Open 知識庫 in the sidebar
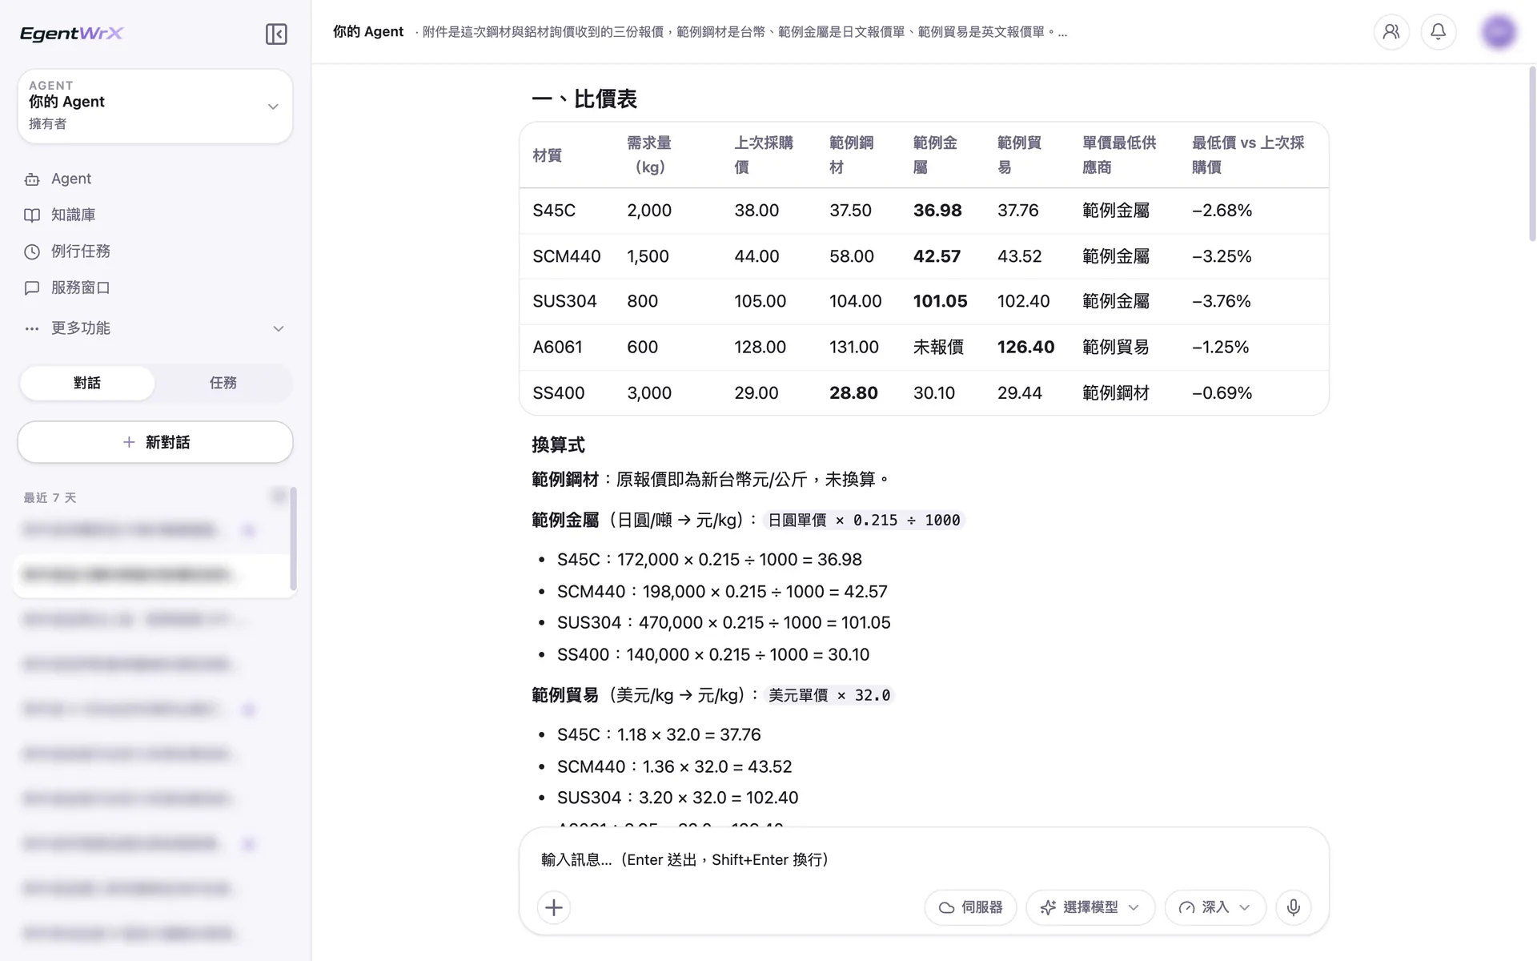 (73, 215)
